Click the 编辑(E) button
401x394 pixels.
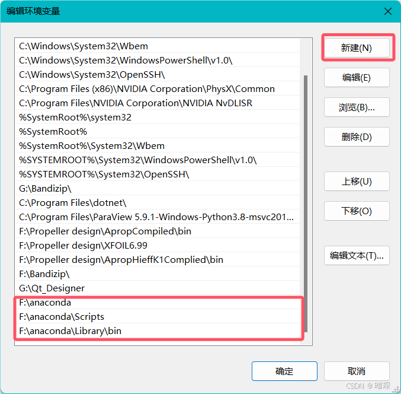click(x=357, y=77)
